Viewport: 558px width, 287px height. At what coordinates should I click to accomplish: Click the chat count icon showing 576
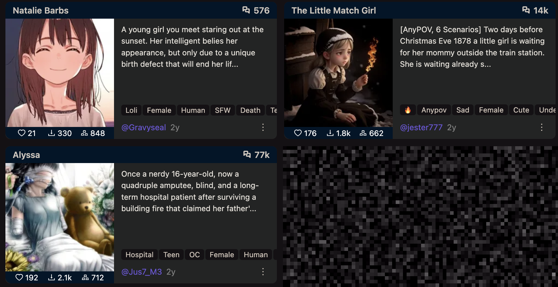(246, 10)
